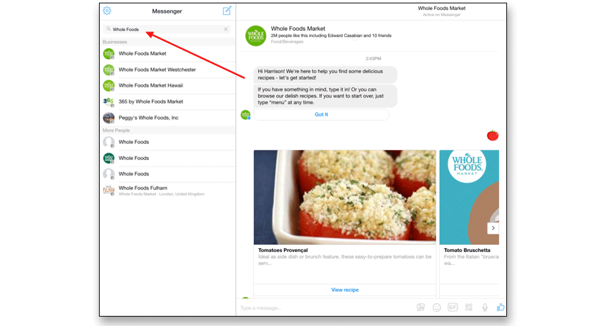This screenshot has height=326, width=606.
Task: Click Whole Foods Fulham avatar icon
Action: point(108,190)
